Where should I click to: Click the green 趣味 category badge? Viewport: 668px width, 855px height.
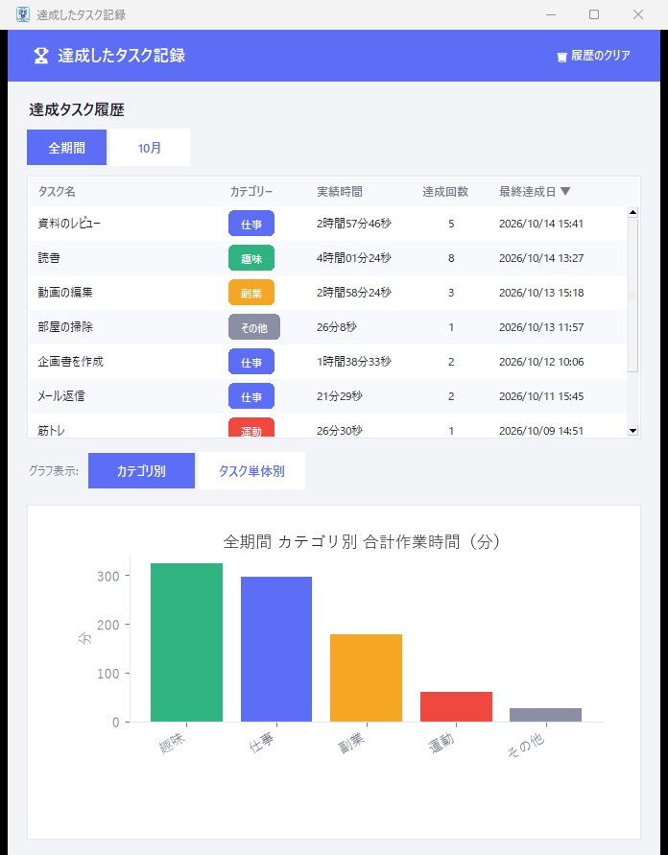pyautogui.click(x=251, y=258)
